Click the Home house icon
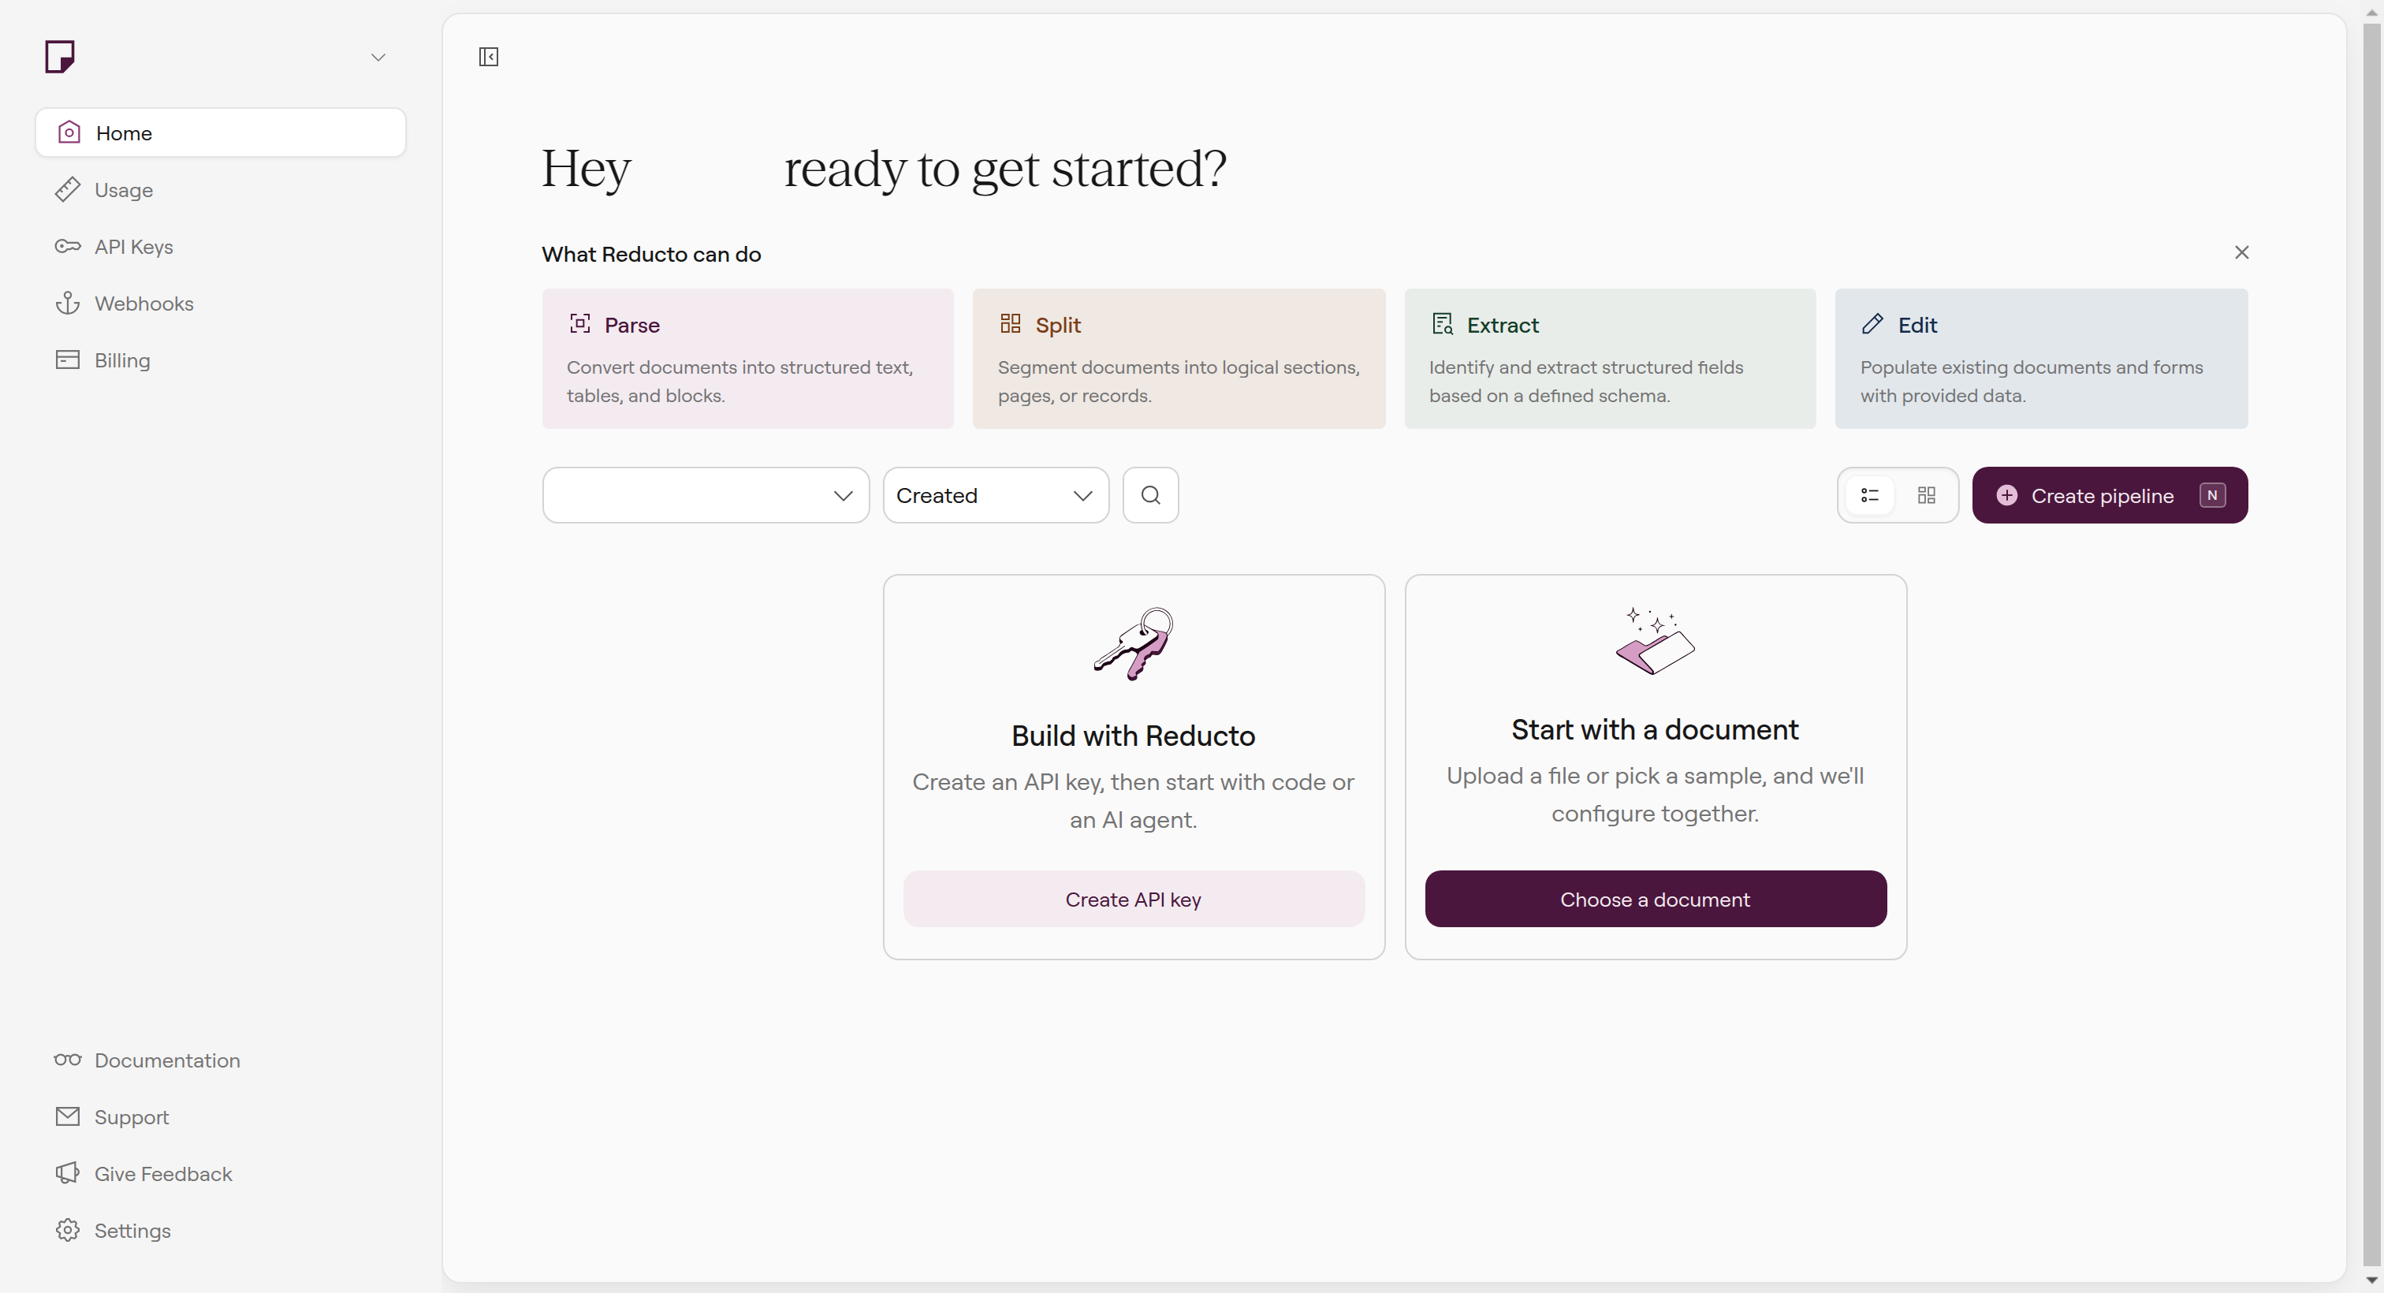This screenshot has width=2384, height=1293. pyautogui.click(x=69, y=132)
